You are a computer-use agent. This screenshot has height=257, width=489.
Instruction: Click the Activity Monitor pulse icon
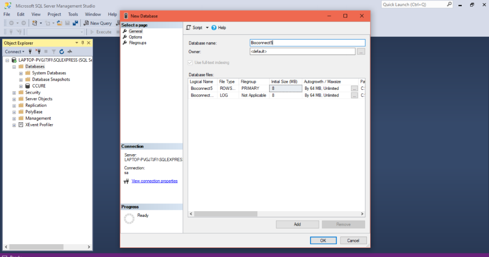[x=70, y=52]
